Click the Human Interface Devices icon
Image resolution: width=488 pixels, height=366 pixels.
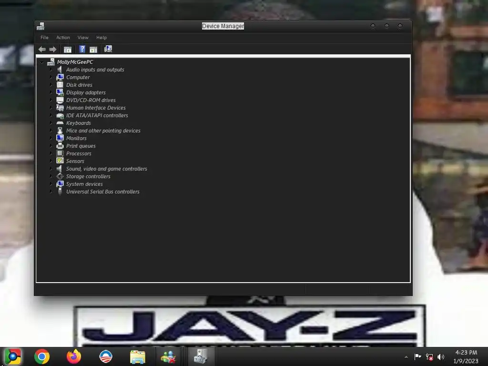pos(60,108)
